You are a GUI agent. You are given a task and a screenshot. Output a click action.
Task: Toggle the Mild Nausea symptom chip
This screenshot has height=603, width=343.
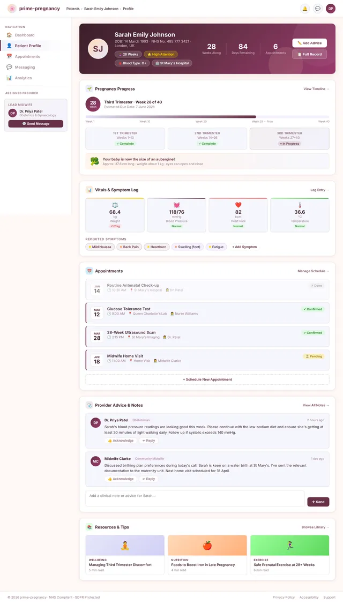(100, 247)
